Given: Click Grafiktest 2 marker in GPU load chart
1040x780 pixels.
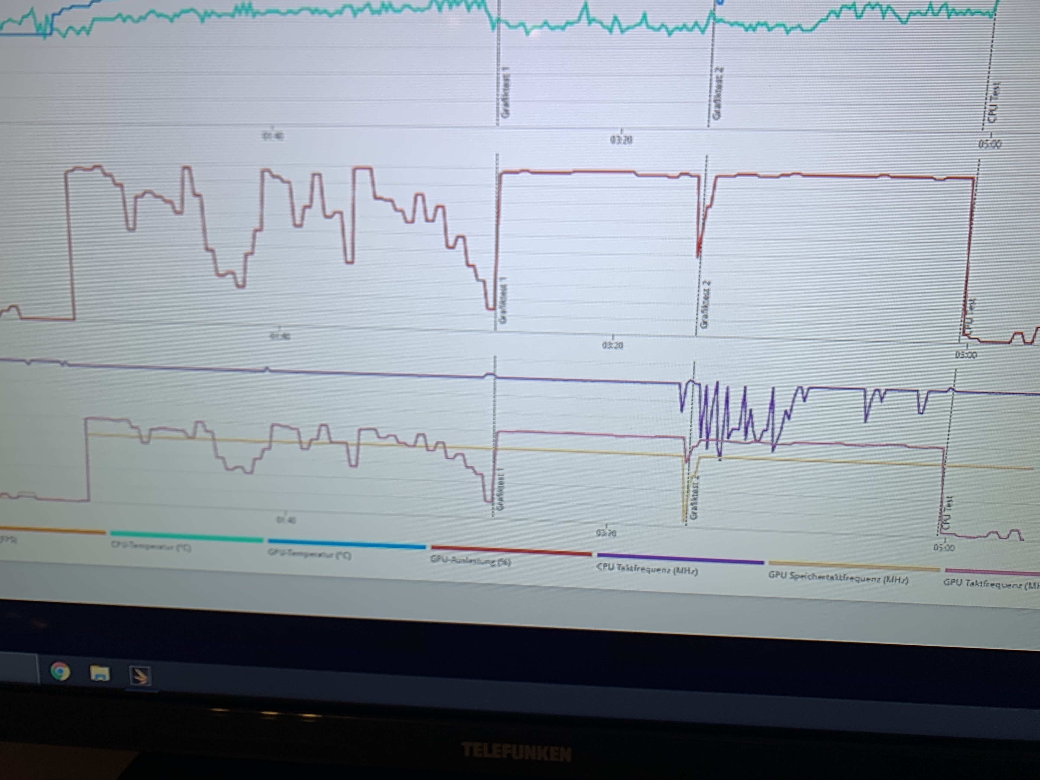Looking at the screenshot, I should pyautogui.click(x=705, y=304).
